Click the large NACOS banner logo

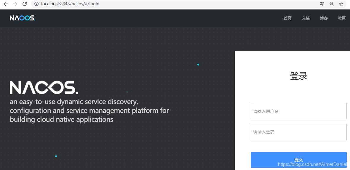(44, 87)
